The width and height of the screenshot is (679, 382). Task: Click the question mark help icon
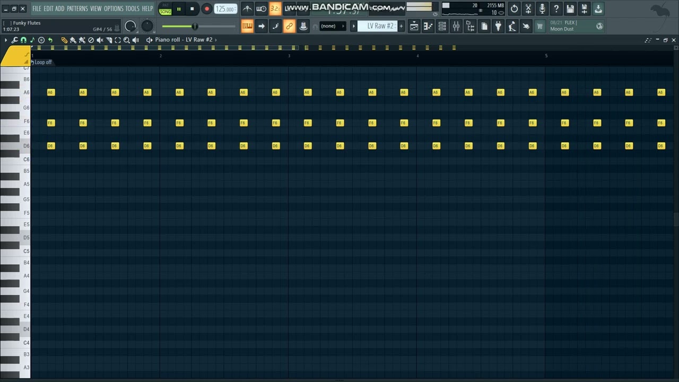556,8
